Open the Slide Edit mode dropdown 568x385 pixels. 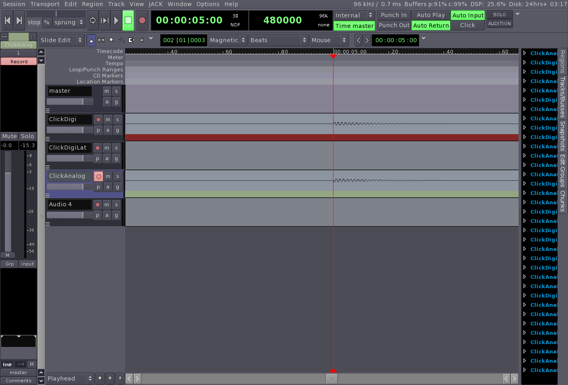(61, 40)
